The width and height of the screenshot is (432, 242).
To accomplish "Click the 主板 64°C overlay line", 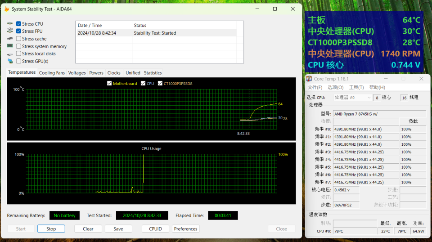I will tap(364, 20).
